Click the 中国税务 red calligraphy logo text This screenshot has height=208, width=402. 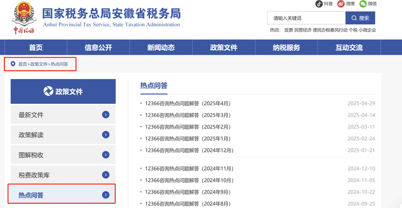click(24, 30)
